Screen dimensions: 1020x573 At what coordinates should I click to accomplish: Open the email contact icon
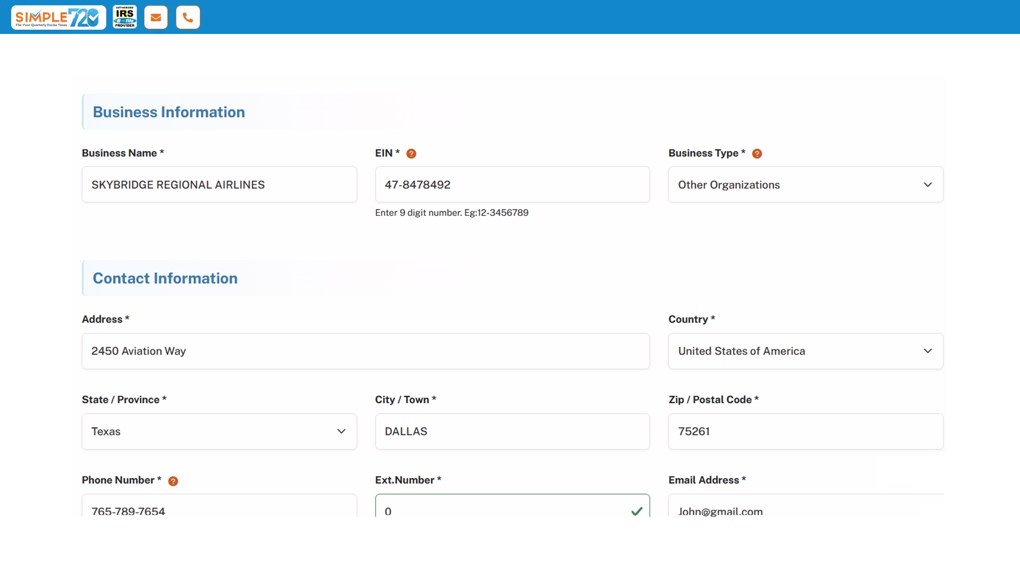[x=156, y=17]
